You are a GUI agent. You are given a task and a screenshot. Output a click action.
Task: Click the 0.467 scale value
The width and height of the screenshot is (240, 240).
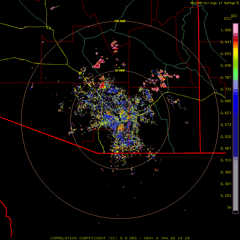click(x=226, y=149)
